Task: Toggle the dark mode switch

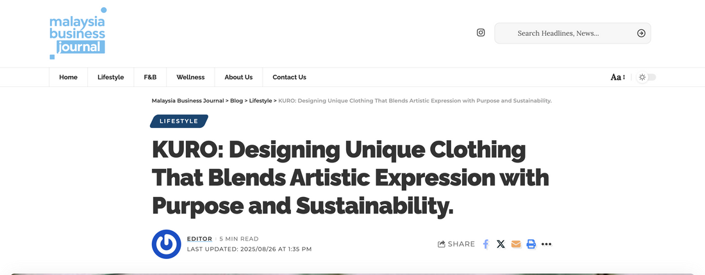Action: (647, 77)
